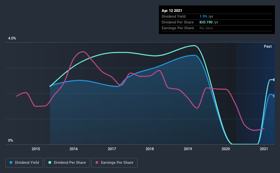Click the Dividend Per Share end-point marker

click(x=274, y=80)
